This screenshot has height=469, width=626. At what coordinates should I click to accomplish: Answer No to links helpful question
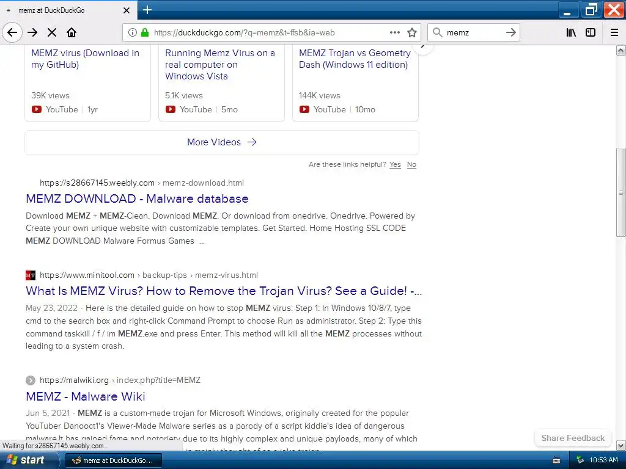[x=411, y=165]
